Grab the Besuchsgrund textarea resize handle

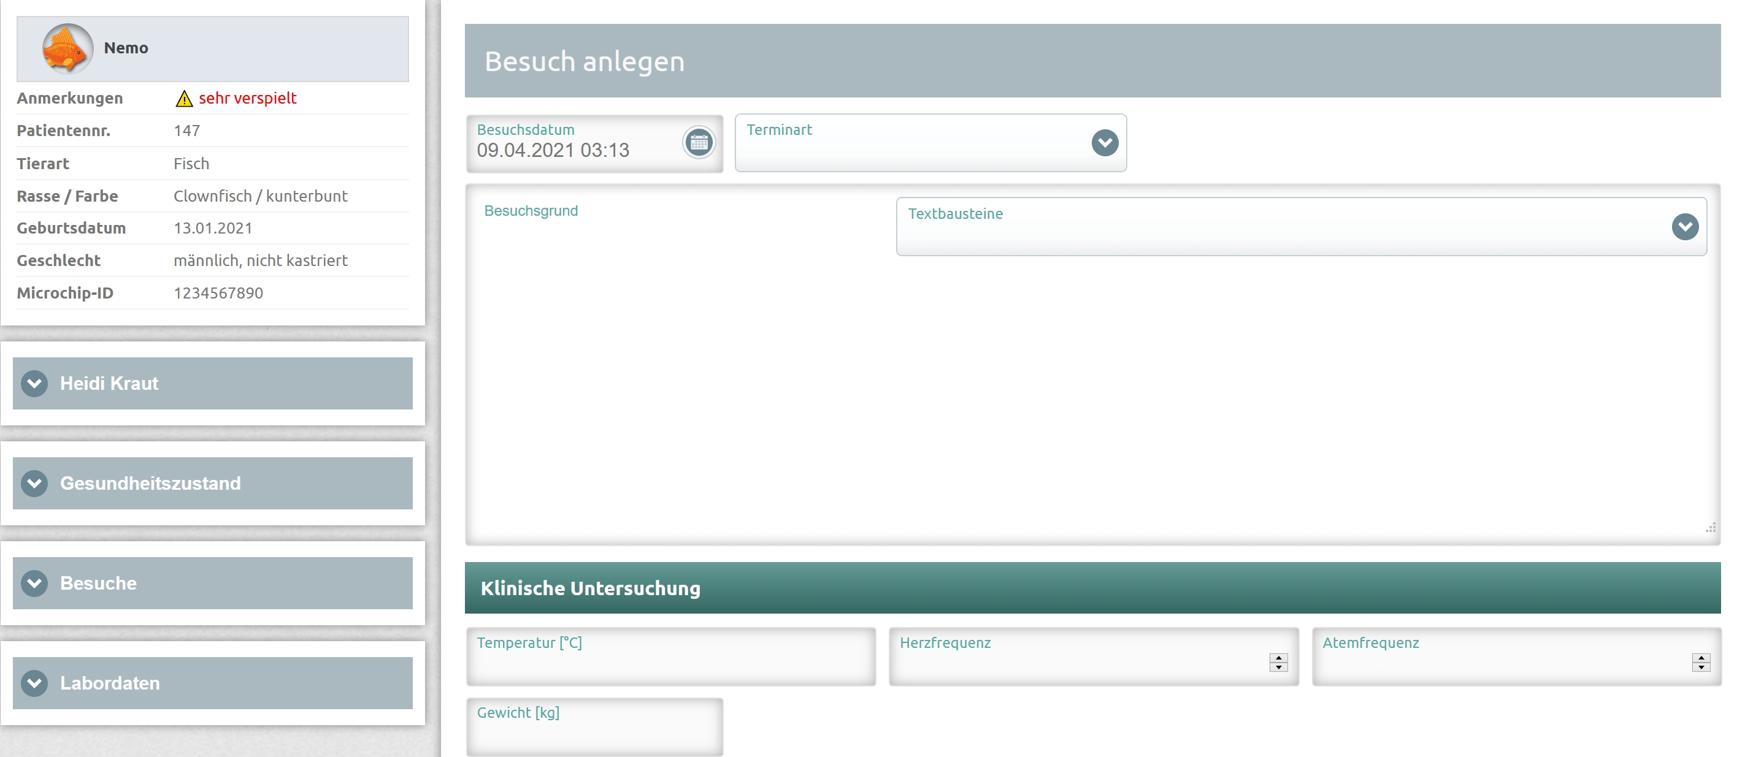click(x=1711, y=528)
